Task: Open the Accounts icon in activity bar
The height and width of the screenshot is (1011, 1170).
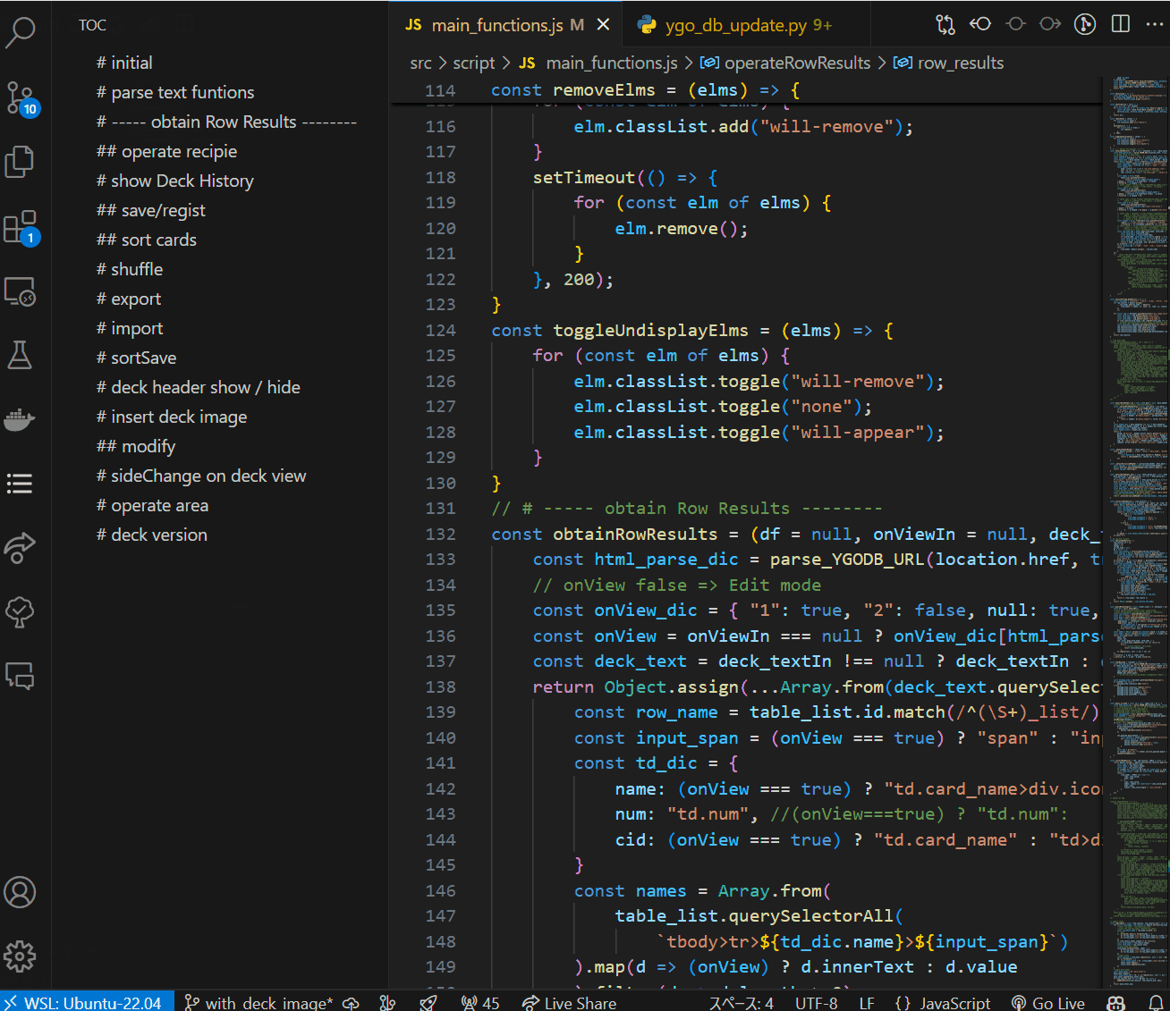Action: [x=21, y=891]
